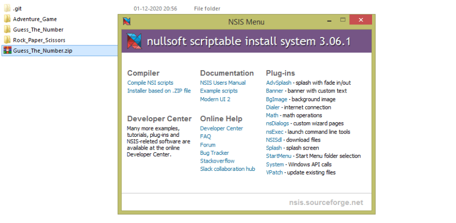This screenshot has width=456, height=223.
Task: Click the NSIS logo icon in title bar
Action: [x=126, y=21]
